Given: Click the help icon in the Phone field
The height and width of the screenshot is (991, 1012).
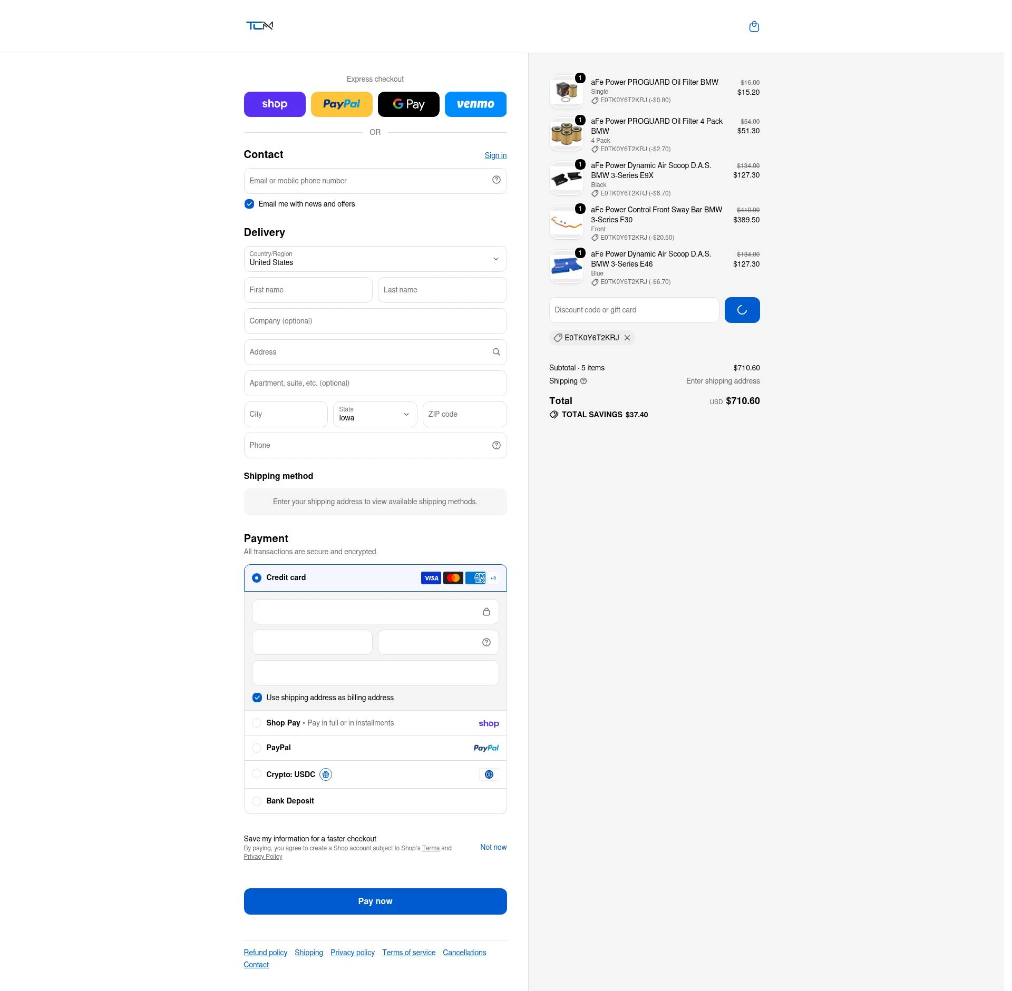Looking at the screenshot, I should pos(497,445).
